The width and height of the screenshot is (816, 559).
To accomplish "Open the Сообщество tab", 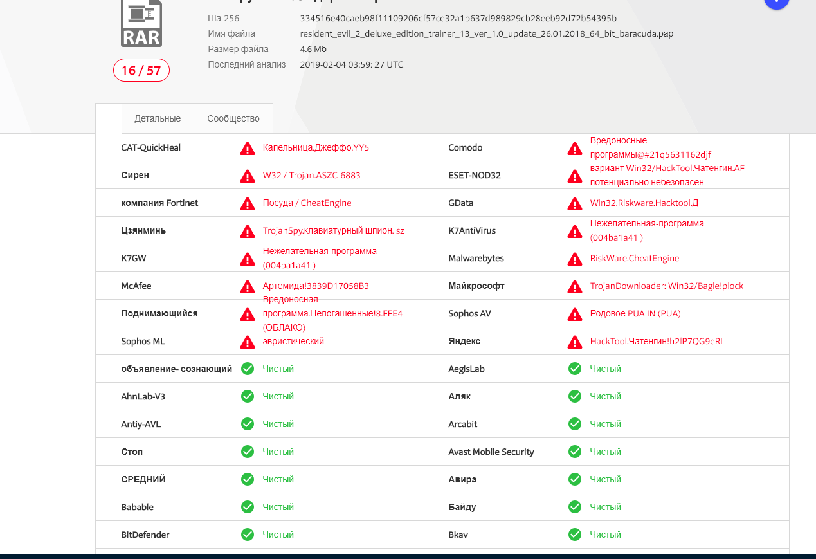I will click(x=233, y=118).
